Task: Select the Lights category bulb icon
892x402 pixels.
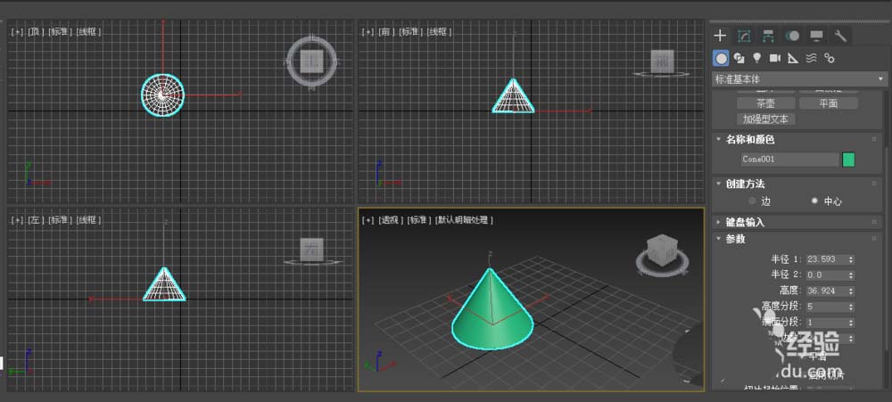Action: click(756, 58)
